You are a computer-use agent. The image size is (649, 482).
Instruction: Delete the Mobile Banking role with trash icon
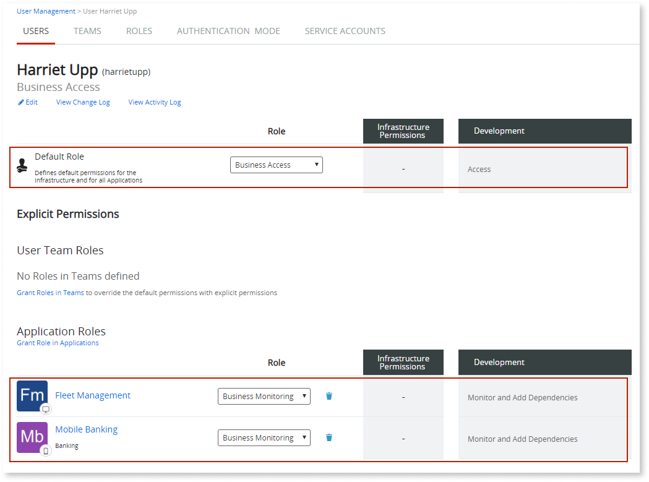329,437
